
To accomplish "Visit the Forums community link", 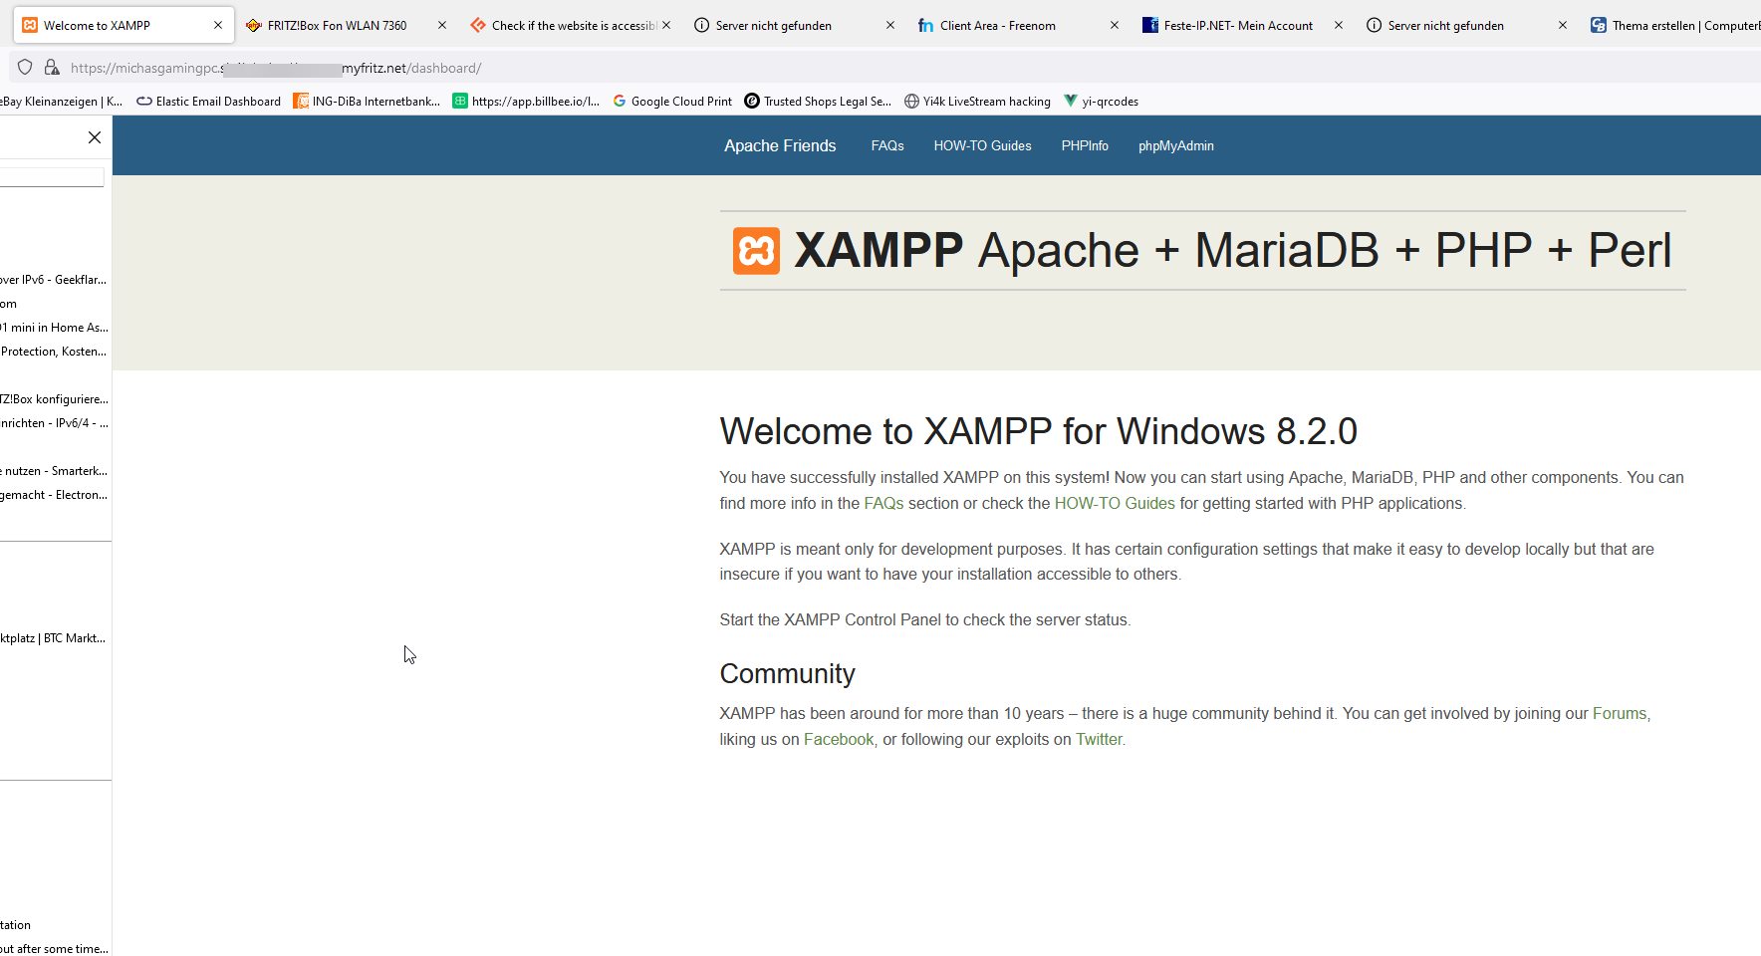I will pos(1620,713).
